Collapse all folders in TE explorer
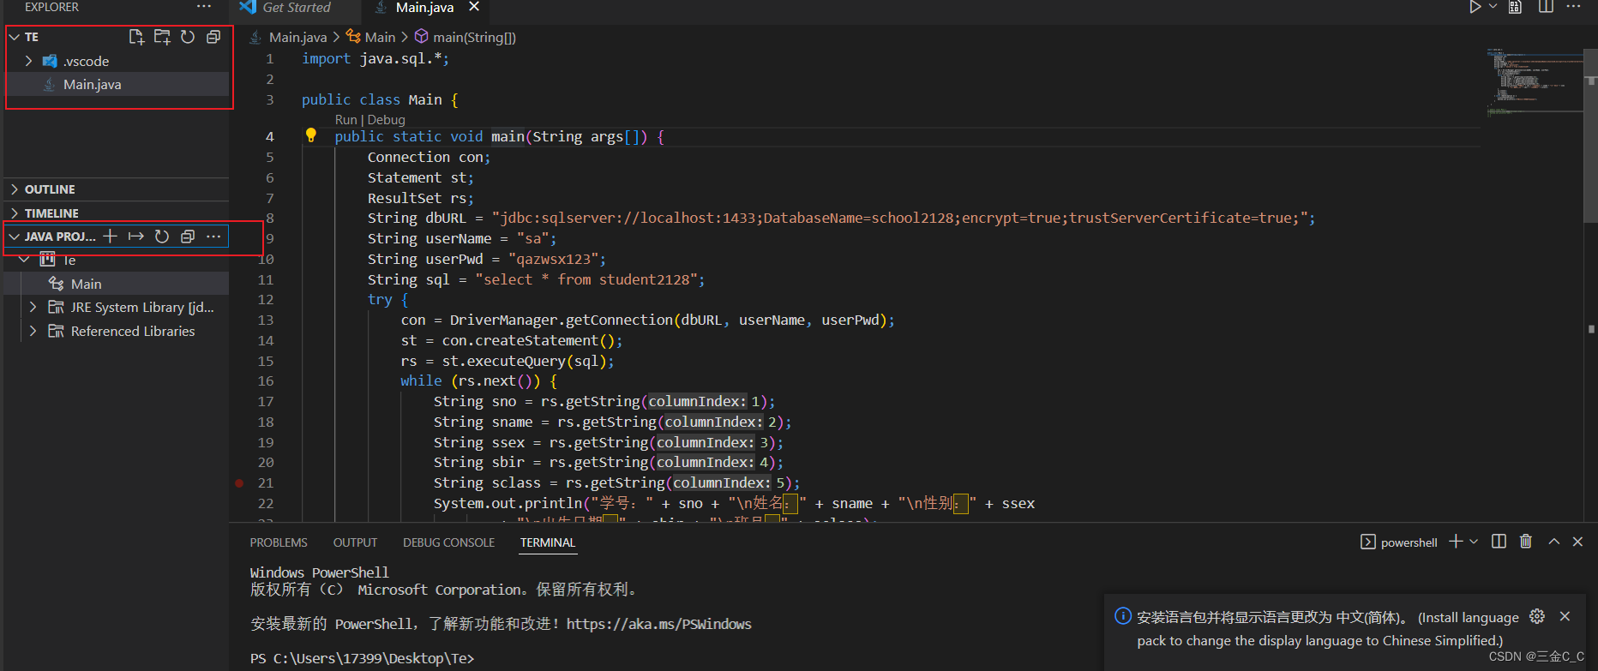The image size is (1598, 671). click(213, 37)
